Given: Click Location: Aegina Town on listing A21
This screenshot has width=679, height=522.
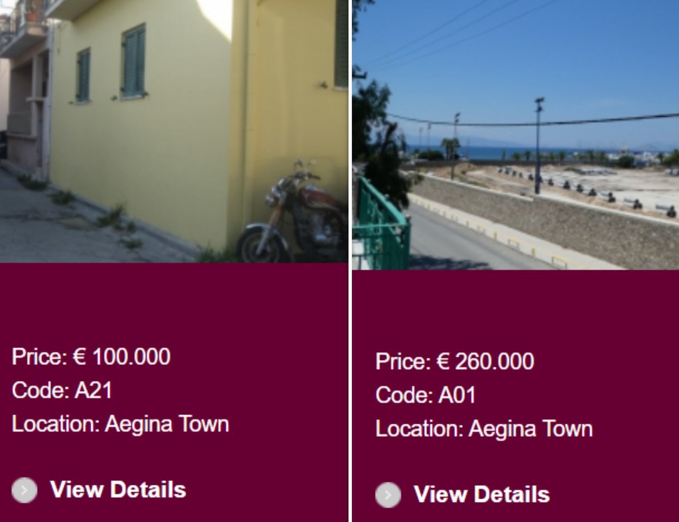Looking at the screenshot, I should coord(120,424).
